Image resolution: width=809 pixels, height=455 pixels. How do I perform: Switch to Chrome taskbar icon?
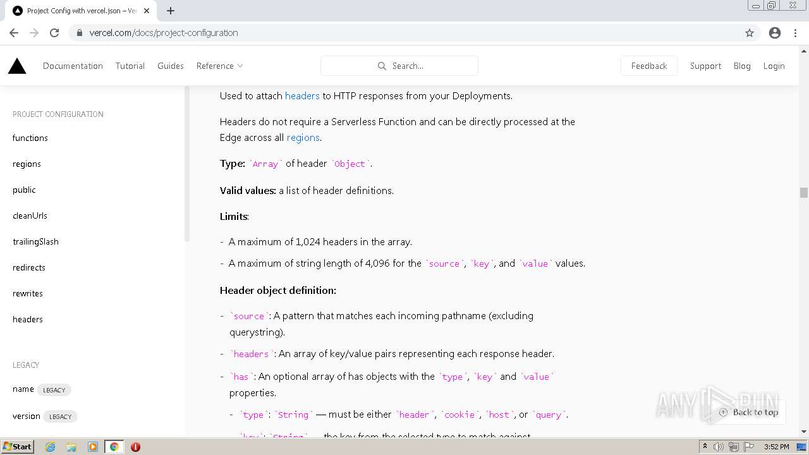coord(114,447)
